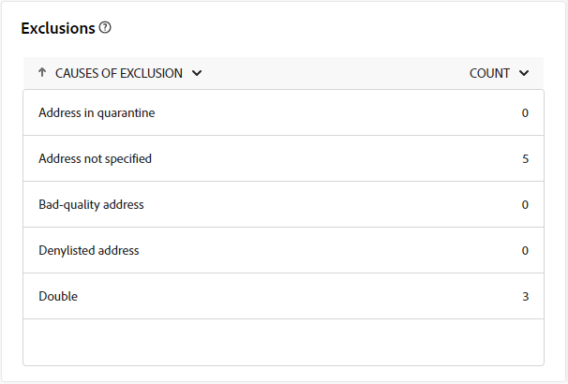This screenshot has height=384, width=568.
Task: Click the count 0 for Bad-quality address
Action: point(525,205)
